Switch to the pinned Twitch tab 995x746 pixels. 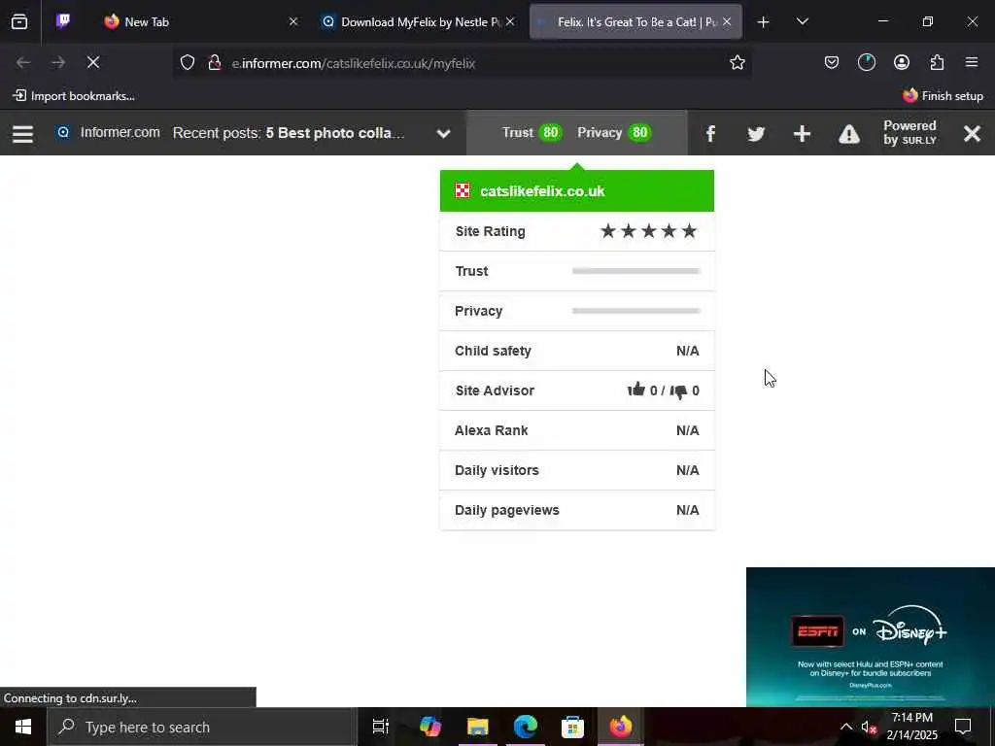tap(63, 21)
